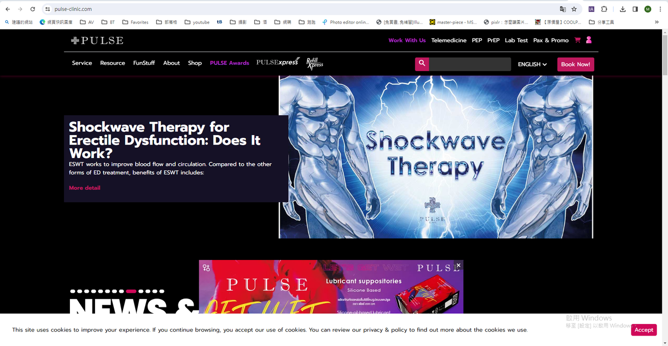
Task: Click the magenta search magnifier button
Action: point(422,64)
